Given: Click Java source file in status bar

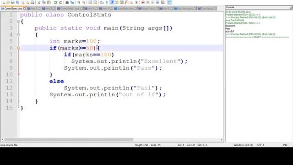Looking at the screenshot, I should [x=9, y=145].
